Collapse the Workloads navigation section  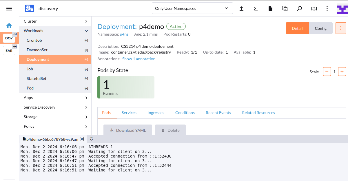(55, 31)
